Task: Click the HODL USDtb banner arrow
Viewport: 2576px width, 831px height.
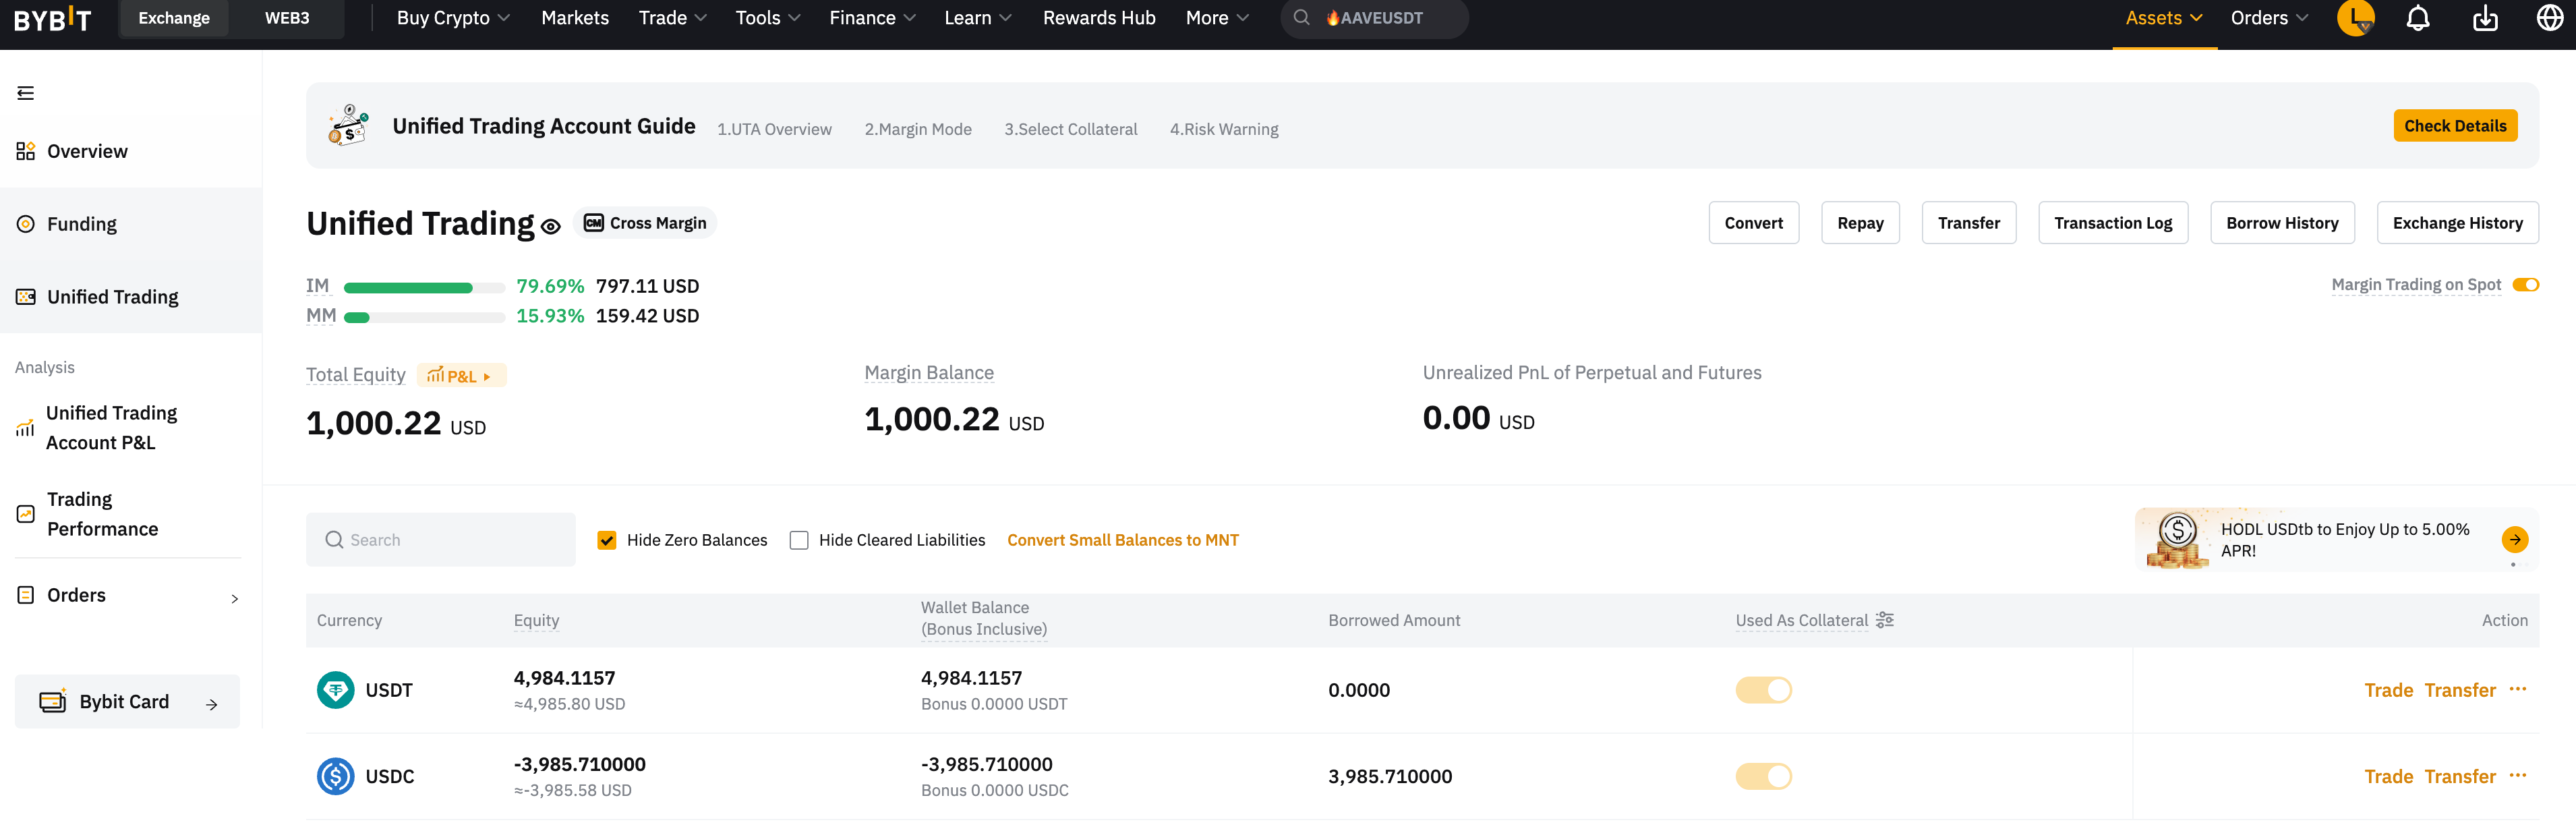Action: coord(2515,540)
